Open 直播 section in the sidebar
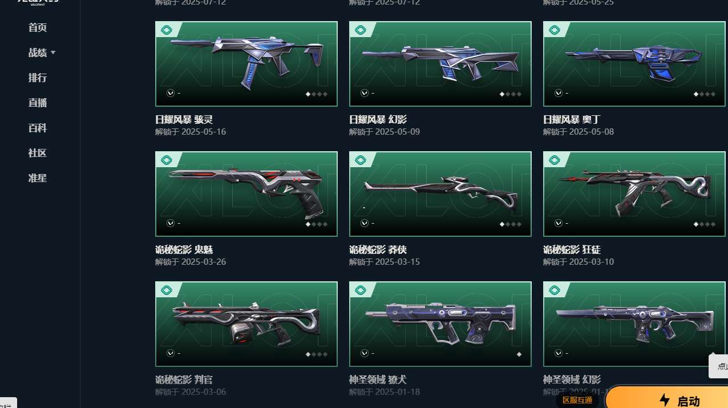Viewport: 728px width, 408px height. [38, 103]
